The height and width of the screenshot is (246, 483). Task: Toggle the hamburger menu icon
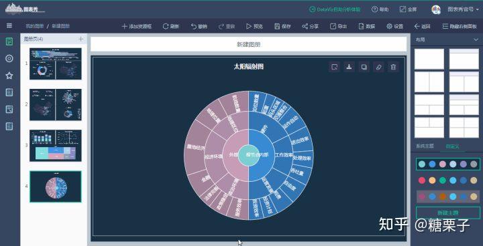pyautogui.click(x=9, y=26)
